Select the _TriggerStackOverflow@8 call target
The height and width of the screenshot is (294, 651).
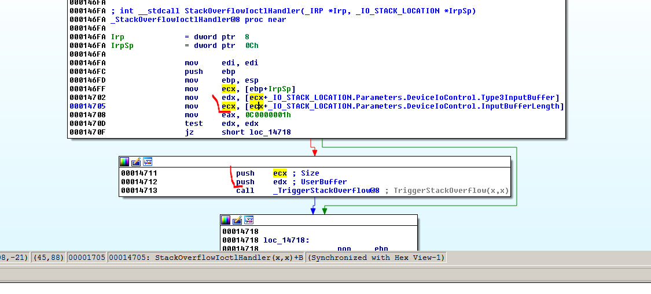click(x=326, y=191)
